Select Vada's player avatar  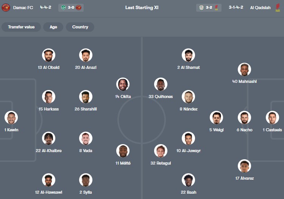click(x=86, y=138)
